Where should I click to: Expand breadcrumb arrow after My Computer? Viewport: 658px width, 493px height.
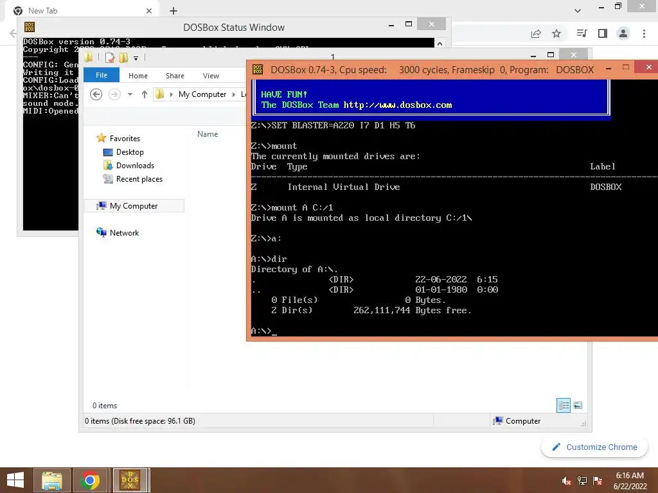[x=234, y=94]
